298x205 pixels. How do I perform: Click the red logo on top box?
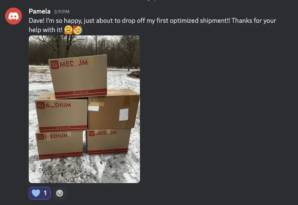click(55, 65)
